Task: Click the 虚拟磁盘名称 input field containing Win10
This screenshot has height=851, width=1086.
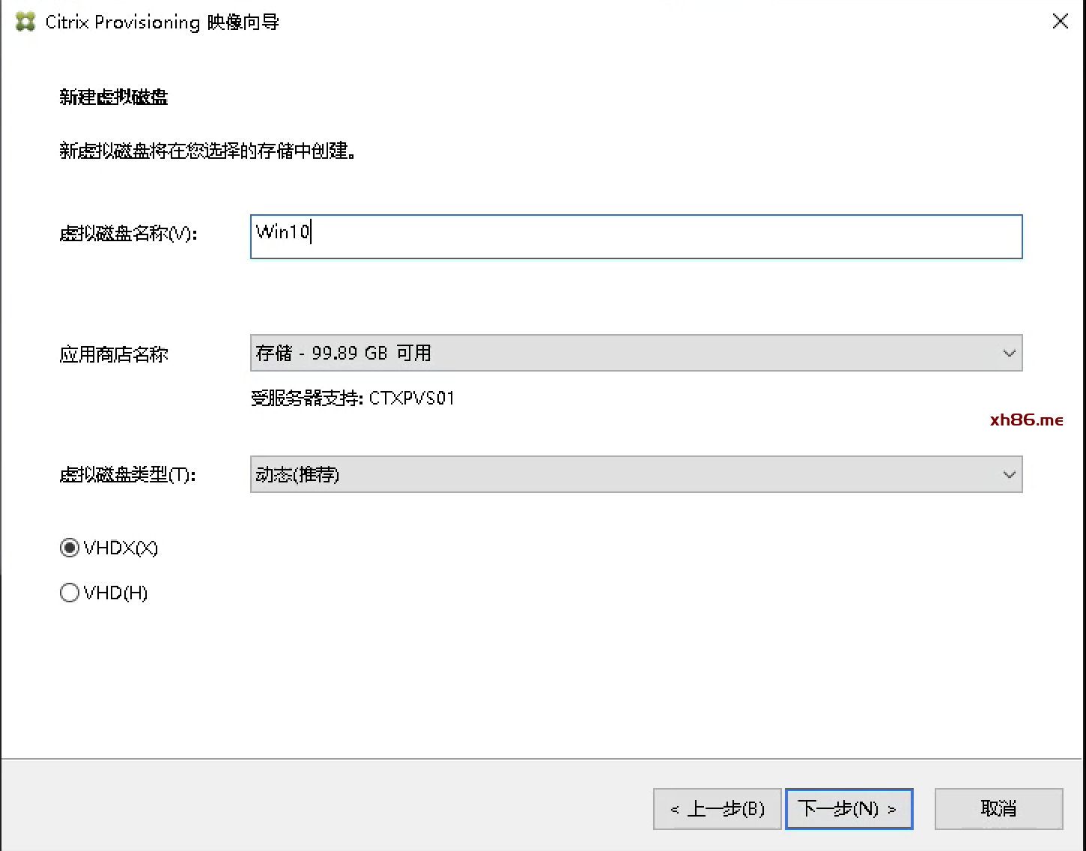Action: pyautogui.click(x=636, y=237)
